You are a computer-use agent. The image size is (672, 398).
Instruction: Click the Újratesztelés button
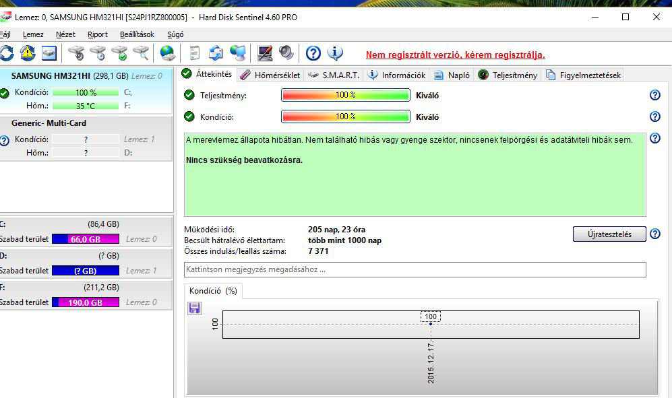609,234
